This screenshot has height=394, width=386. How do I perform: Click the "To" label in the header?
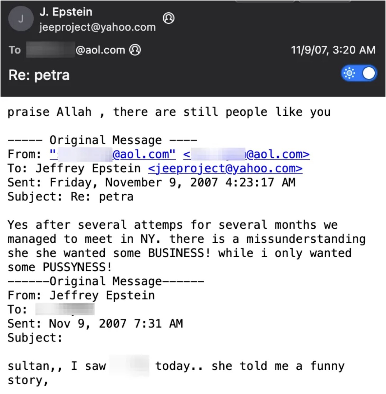point(15,50)
